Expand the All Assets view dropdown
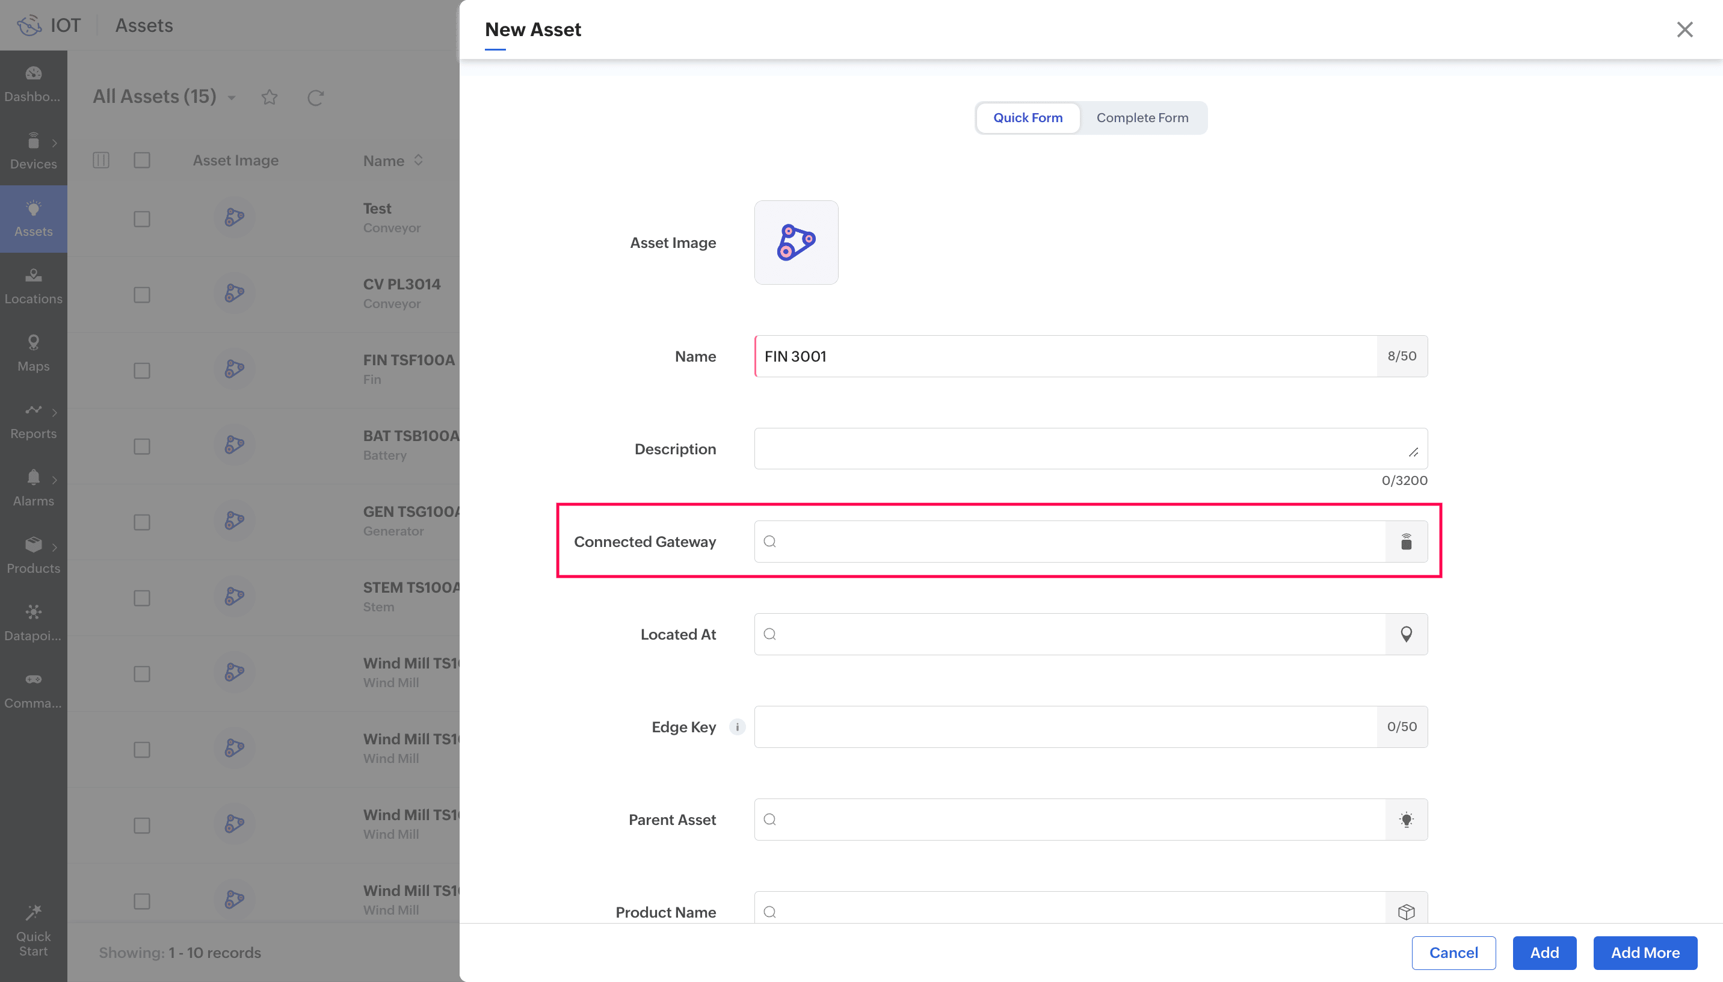The height and width of the screenshot is (982, 1723). [x=232, y=98]
